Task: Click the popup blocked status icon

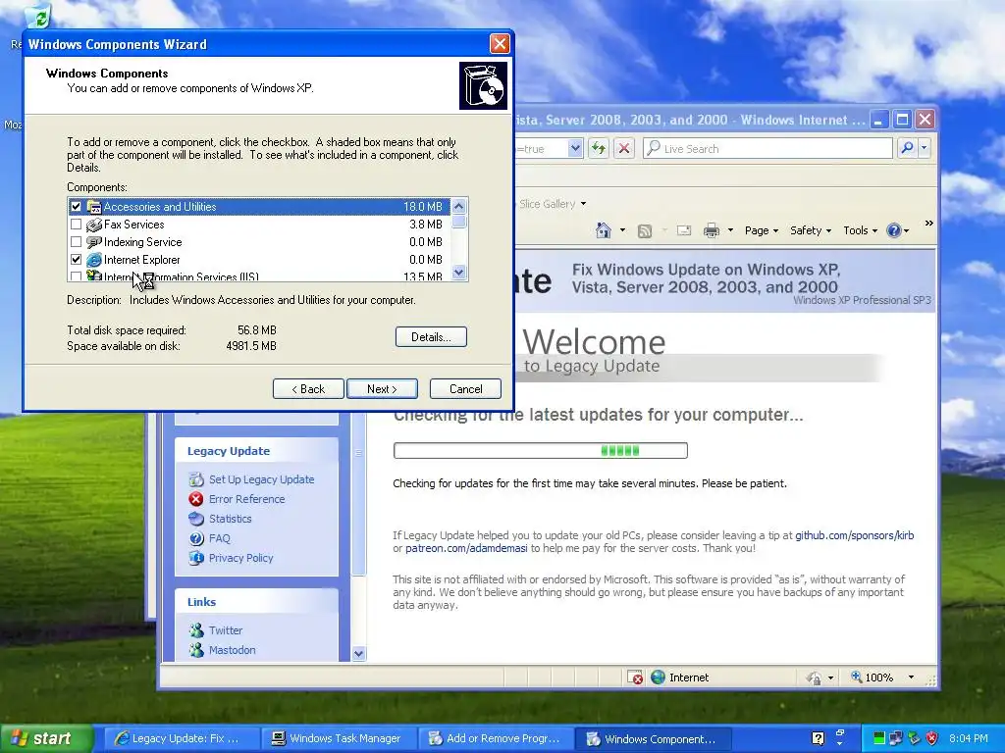Action: coord(635,678)
